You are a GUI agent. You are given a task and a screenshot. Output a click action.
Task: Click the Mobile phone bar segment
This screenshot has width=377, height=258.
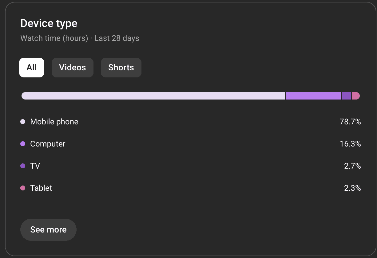(153, 96)
